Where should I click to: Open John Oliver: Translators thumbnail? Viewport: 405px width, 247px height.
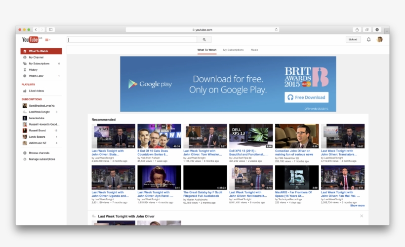pyautogui.click(x=343, y=136)
